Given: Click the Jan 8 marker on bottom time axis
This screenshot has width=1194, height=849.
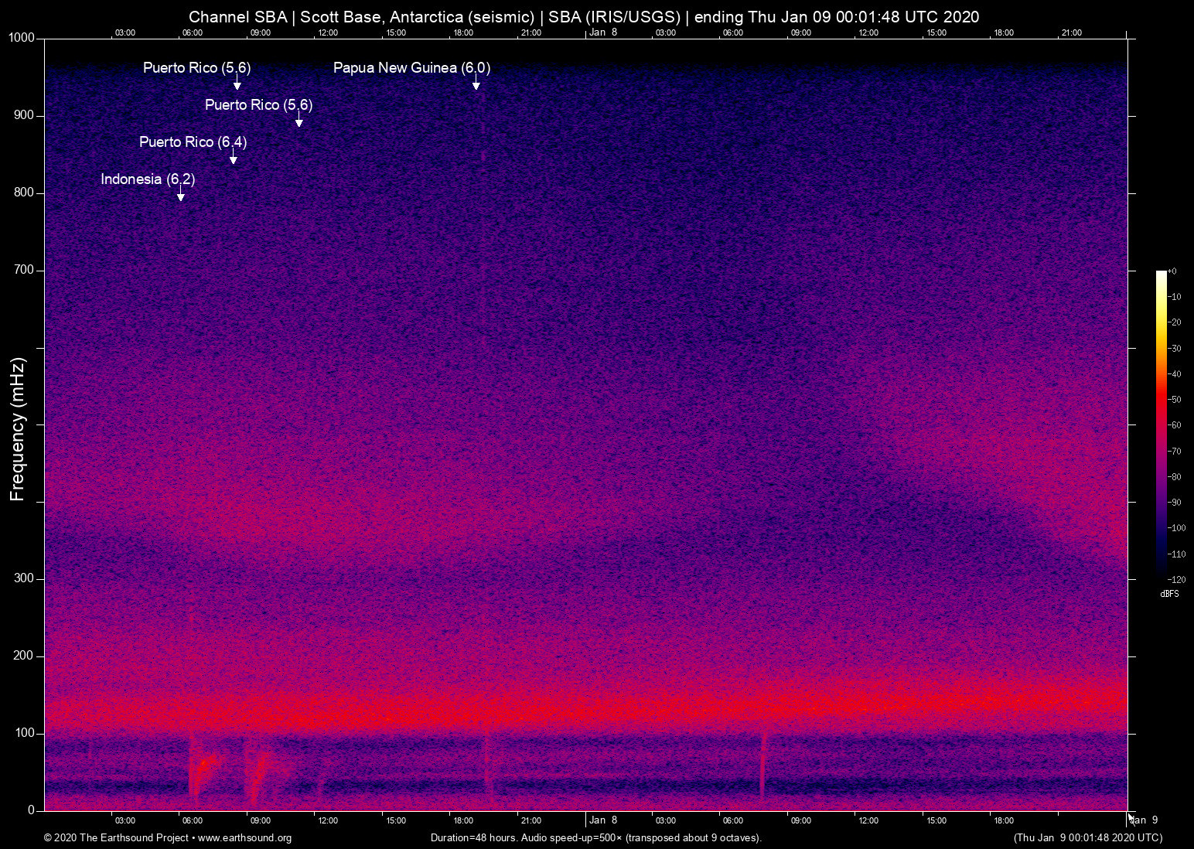Looking at the screenshot, I should 603,820.
